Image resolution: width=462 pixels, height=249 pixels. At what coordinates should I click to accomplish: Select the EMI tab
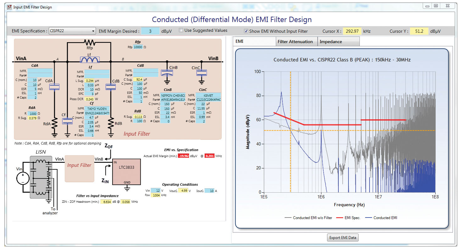[x=254, y=42]
